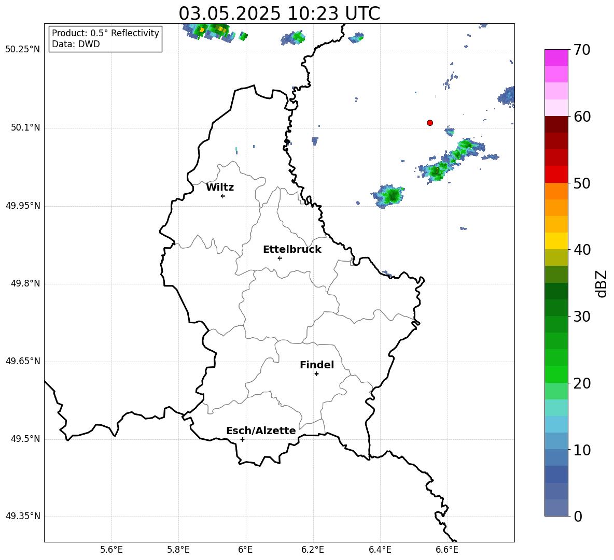Click the 50 tick on colorbar

(x=581, y=183)
